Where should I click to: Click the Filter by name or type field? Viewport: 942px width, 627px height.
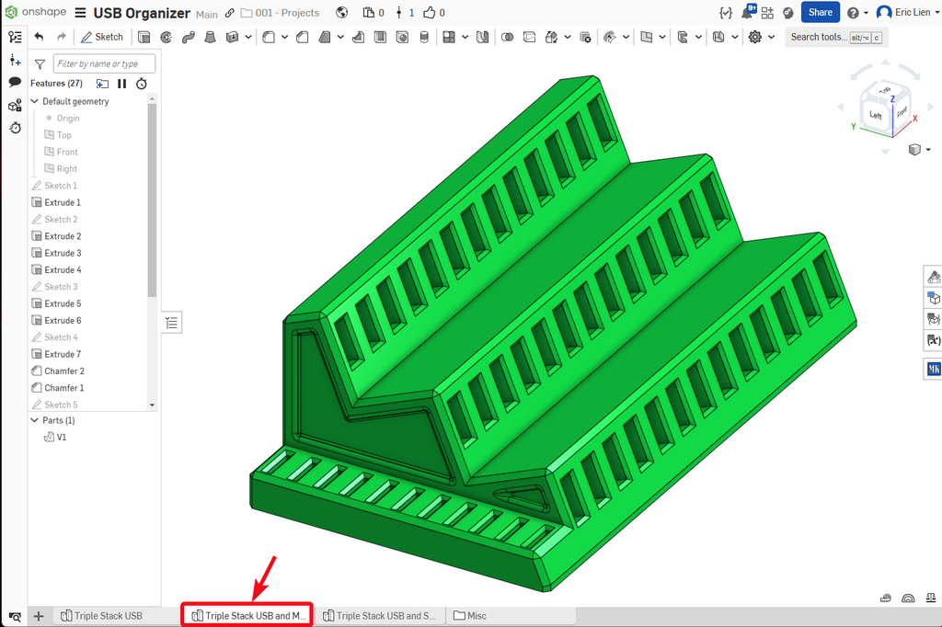[105, 63]
